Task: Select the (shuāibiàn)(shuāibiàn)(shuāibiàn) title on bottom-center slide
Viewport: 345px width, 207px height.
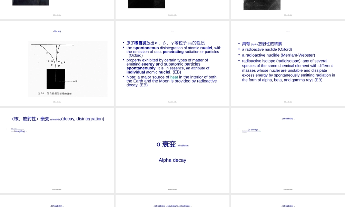Action: point(172,206)
